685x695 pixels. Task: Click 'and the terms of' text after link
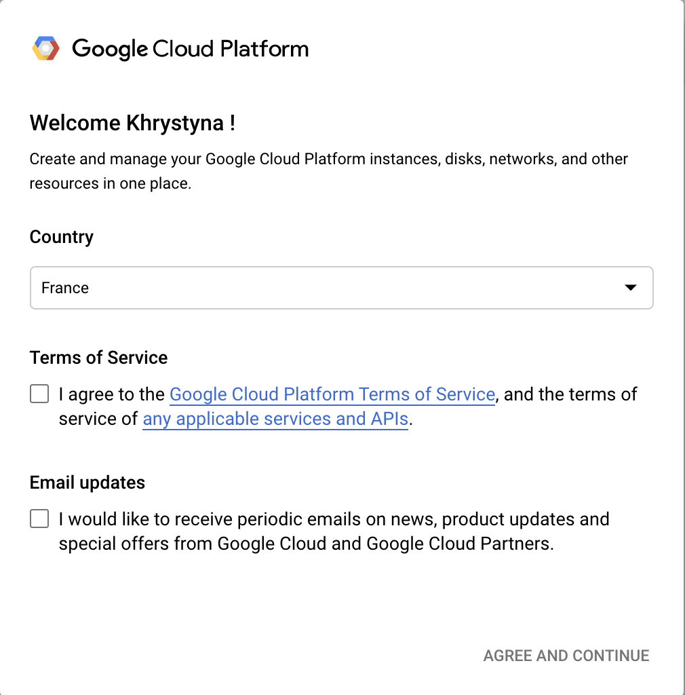570,394
